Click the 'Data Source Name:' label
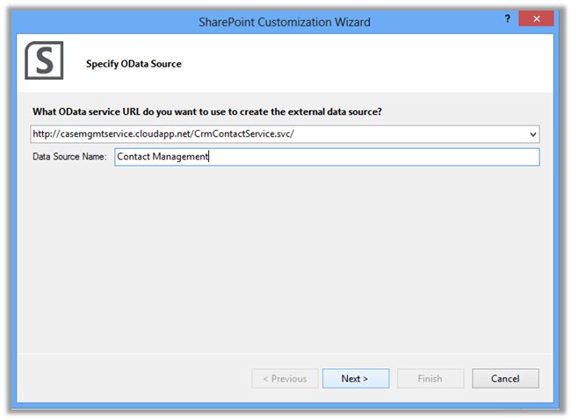The image size is (571, 420). [69, 157]
